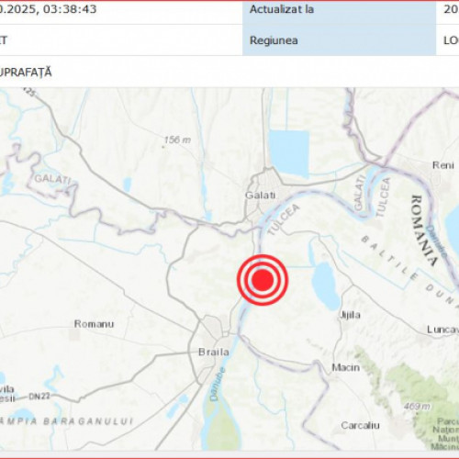Click the large blue lake north of Galati
This screenshot has height=459, width=459.
[289, 154]
